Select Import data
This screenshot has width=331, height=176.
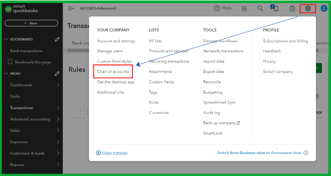coord(213,61)
